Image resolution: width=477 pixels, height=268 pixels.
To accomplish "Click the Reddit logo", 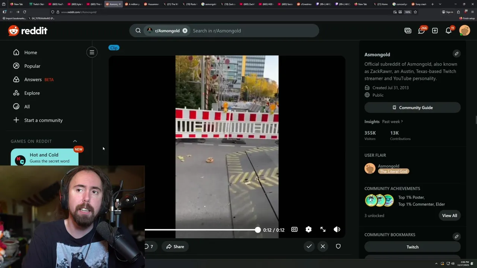I will tap(28, 31).
